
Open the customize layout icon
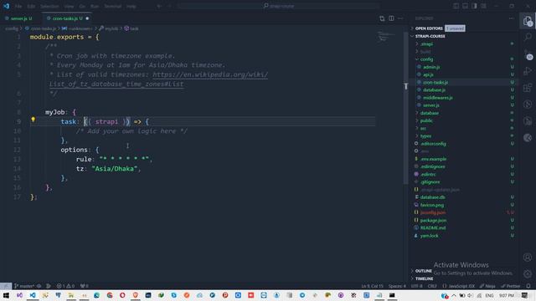[x=483, y=6]
